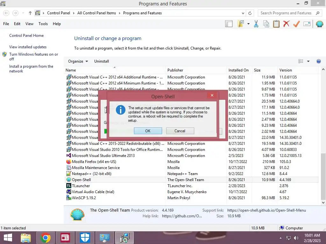Select Notepad++ (32-bit x86) row
326x244 pixels.
pyautogui.click(x=191, y=174)
